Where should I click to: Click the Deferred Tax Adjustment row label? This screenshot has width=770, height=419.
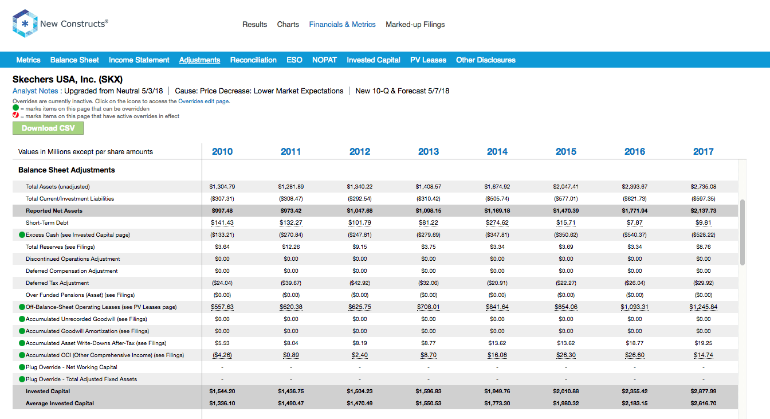(57, 283)
